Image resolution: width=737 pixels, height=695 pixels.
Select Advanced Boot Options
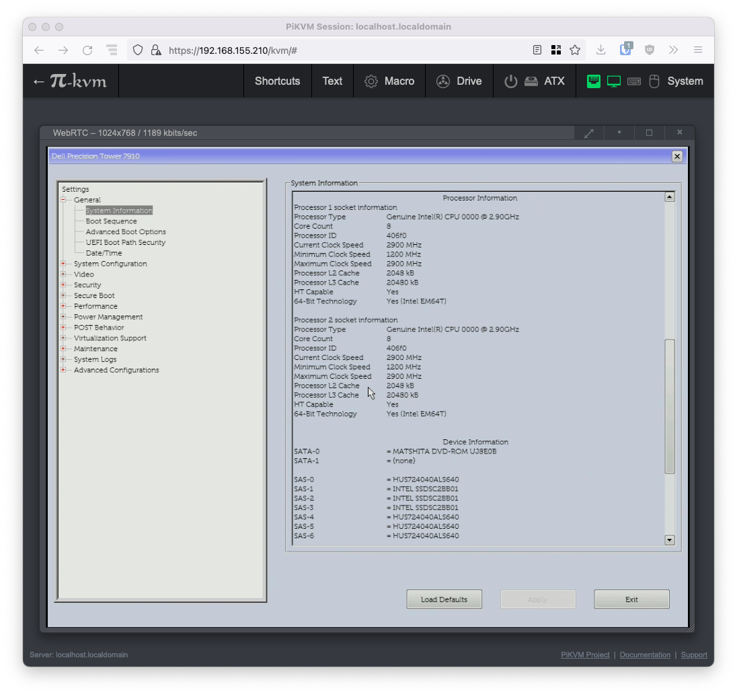pyautogui.click(x=126, y=232)
